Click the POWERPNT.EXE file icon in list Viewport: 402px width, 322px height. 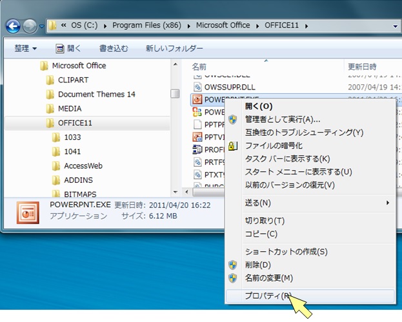(x=197, y=100)
